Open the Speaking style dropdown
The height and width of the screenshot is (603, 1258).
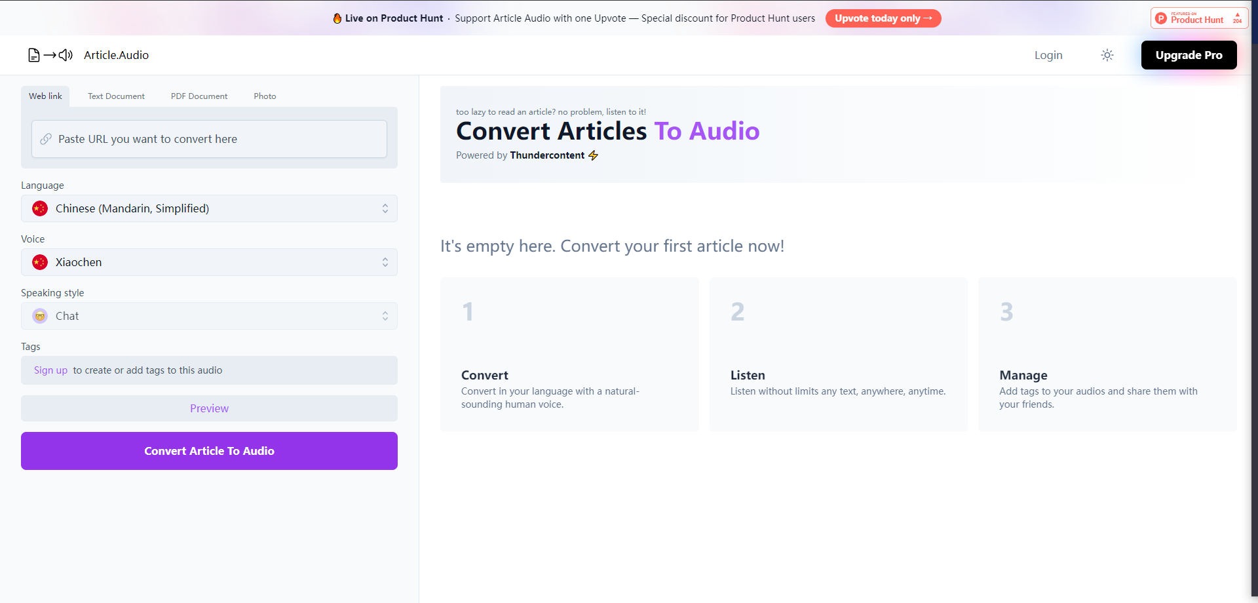pyautogui.click(x=209, y=316)
